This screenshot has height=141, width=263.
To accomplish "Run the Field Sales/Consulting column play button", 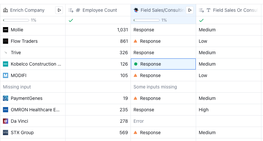I will [190, 10].
